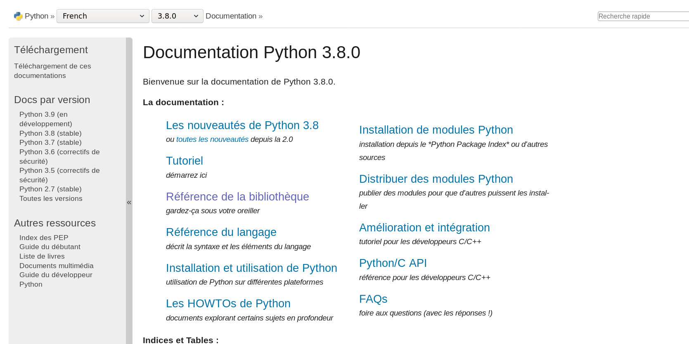689x344 pixels.
Task: Open the Documentation breadcrumb link
Action: (231, 16)
